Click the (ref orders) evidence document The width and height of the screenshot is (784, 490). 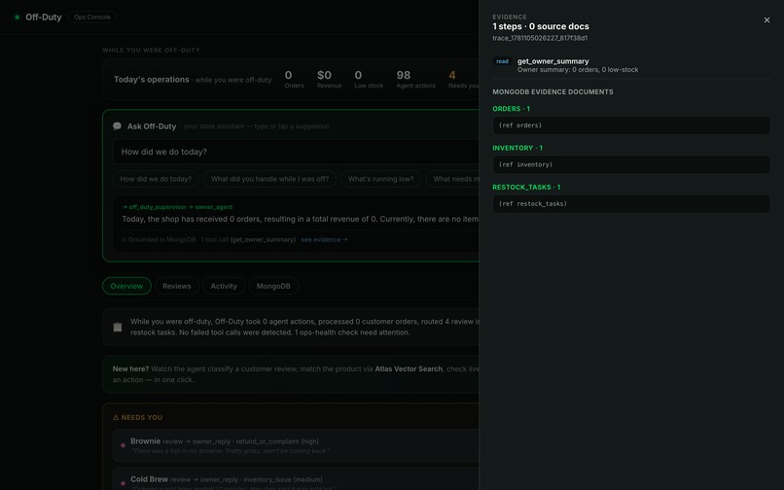click(x=631, y=125)
